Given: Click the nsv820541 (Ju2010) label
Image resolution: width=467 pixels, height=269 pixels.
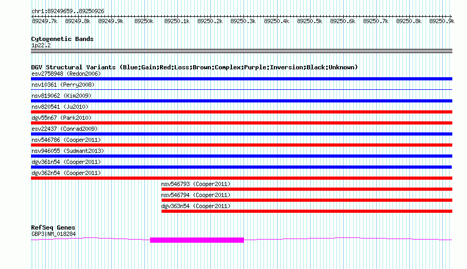Looking at the screenshot, I should 60,107.
